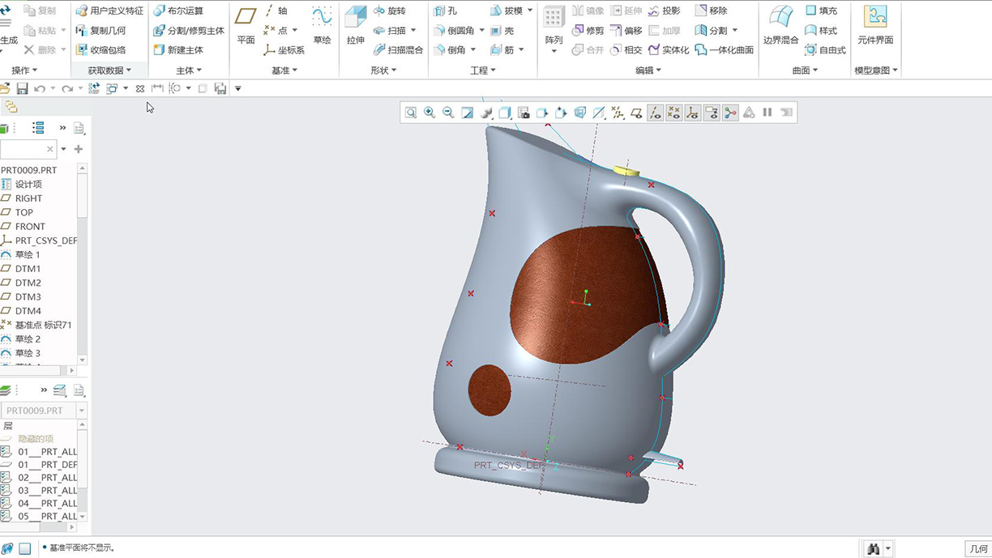Select the 旋转 (Revolve) tool
This screenshot has height=558, width=992.
(389, 11)
